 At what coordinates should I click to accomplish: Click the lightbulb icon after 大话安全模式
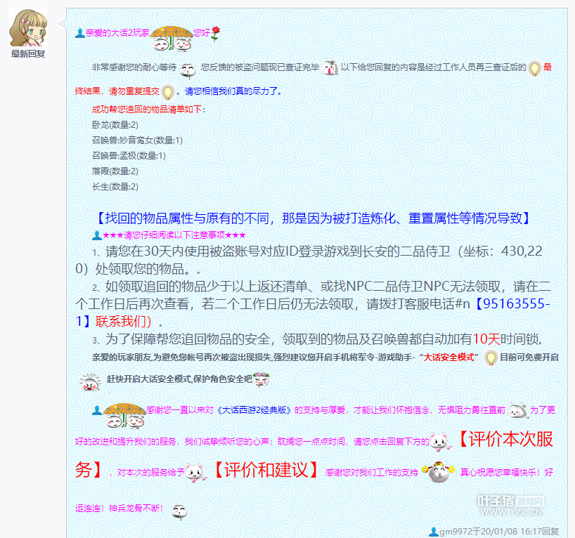point(491,357)
